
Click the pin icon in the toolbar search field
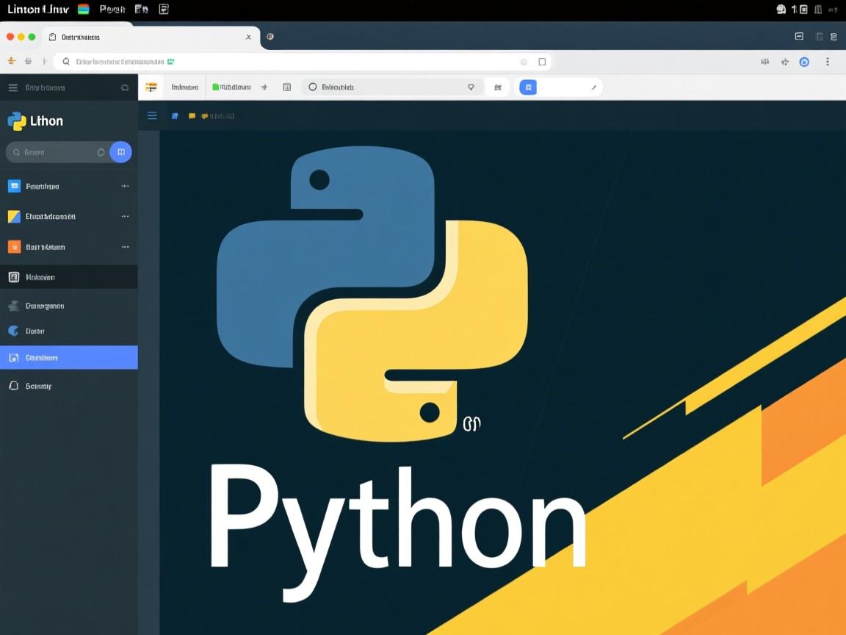pos(471,87)
